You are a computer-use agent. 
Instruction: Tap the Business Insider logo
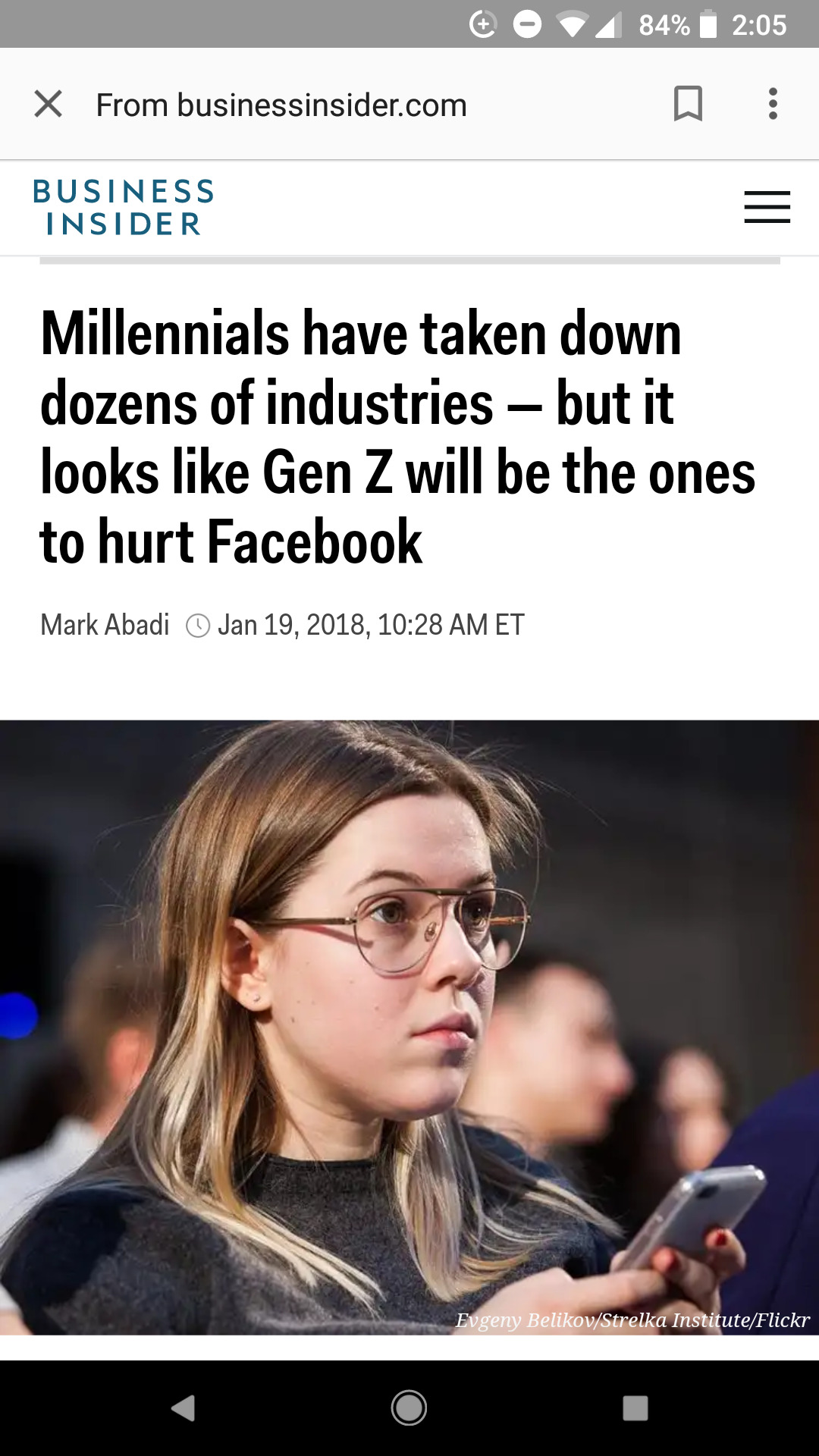point(124,207)
